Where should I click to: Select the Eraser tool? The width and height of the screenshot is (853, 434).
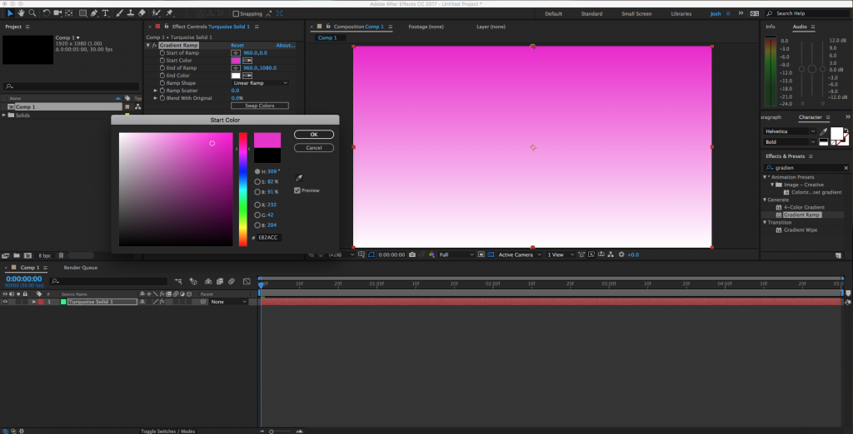(142, 13)
